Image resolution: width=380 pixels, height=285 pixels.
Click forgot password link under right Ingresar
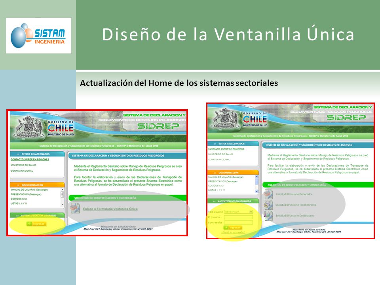click(x=233, y=232)
